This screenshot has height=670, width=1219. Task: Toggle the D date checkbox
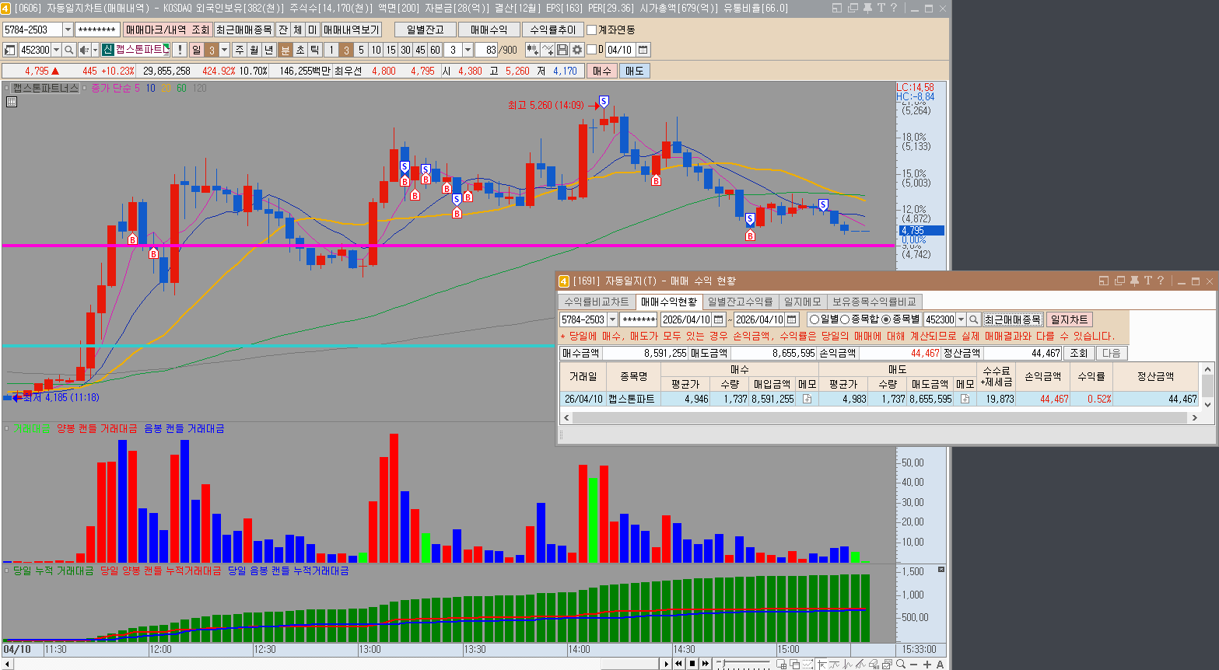coord(591,50)
